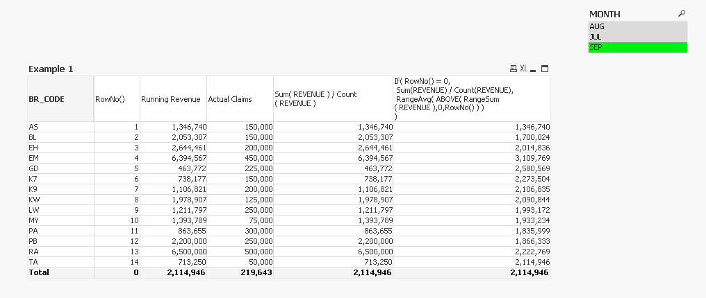Select branch code PA
The height and width of the screenshot is (298, 706).
(60, 231)
